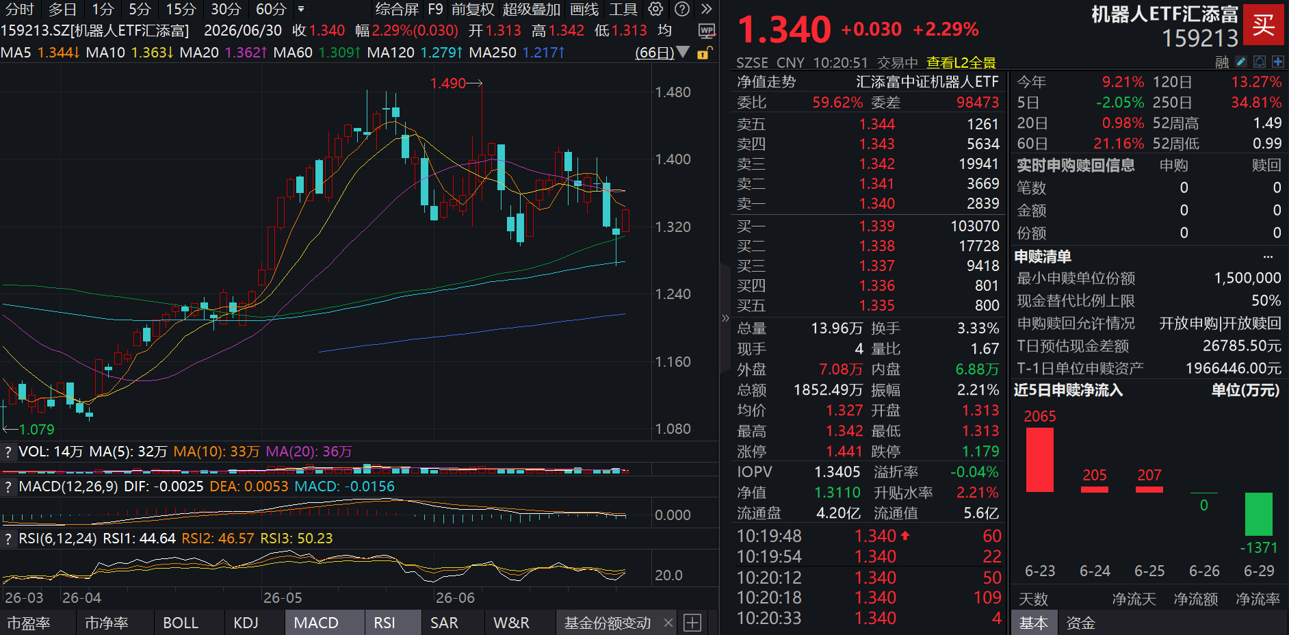Viewport: 1289px width, 635px height.
Task: Click the 净值走势 label
Action: (766, 82)
